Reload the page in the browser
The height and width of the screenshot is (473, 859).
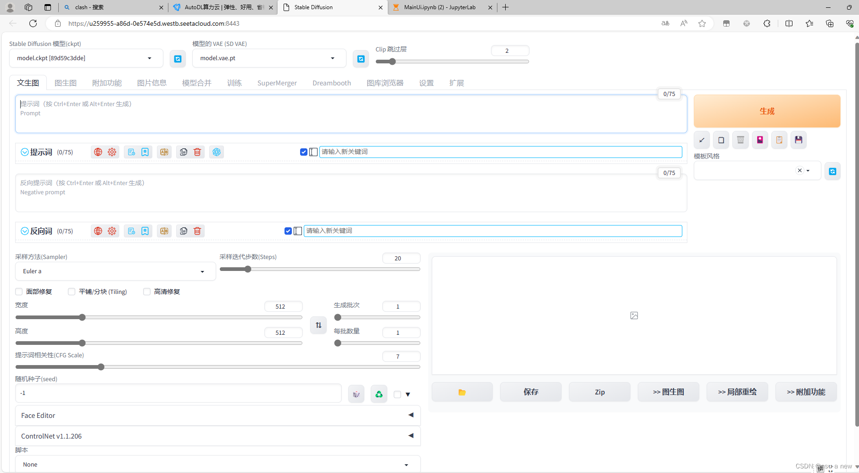(33, 23)
